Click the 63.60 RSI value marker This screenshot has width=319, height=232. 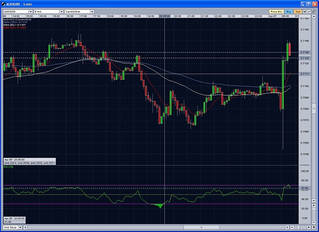pos(305,188)
